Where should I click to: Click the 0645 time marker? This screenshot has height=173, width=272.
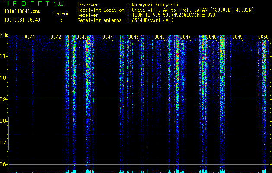(x=134, y=37)
